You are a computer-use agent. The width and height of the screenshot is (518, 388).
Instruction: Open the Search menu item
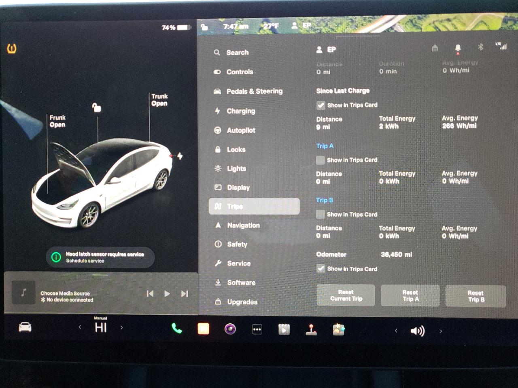pyautogui.click(x=231, y=53)
